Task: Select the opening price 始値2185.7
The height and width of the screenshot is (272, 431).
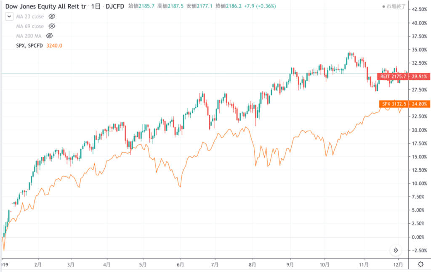Action: [x=141, y=6]
